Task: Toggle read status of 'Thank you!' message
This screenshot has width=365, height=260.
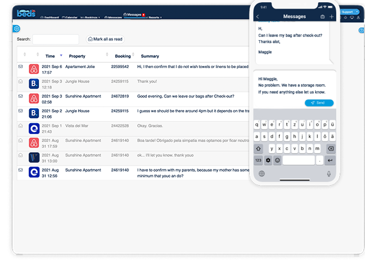Action: 21,81
